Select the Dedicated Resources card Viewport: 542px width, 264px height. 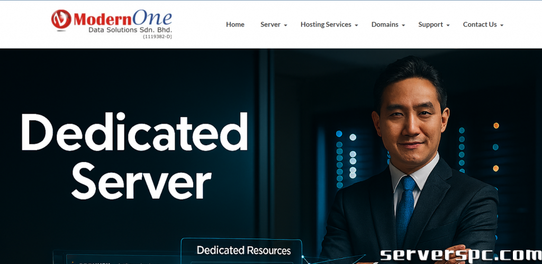(243, 250)
